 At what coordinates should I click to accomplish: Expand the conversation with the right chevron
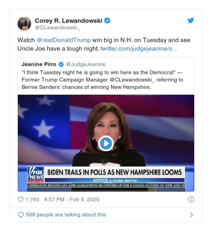(191, 215)
